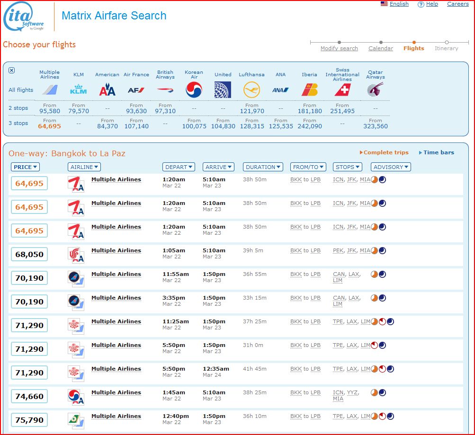This screenshot has height=435, width=475.
Task: Select the Swiss International Airlines logo
Action: (342, 90)
